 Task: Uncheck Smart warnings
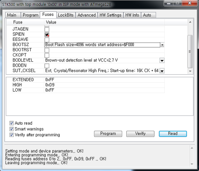pyautogui.click(x=11, y=129)
